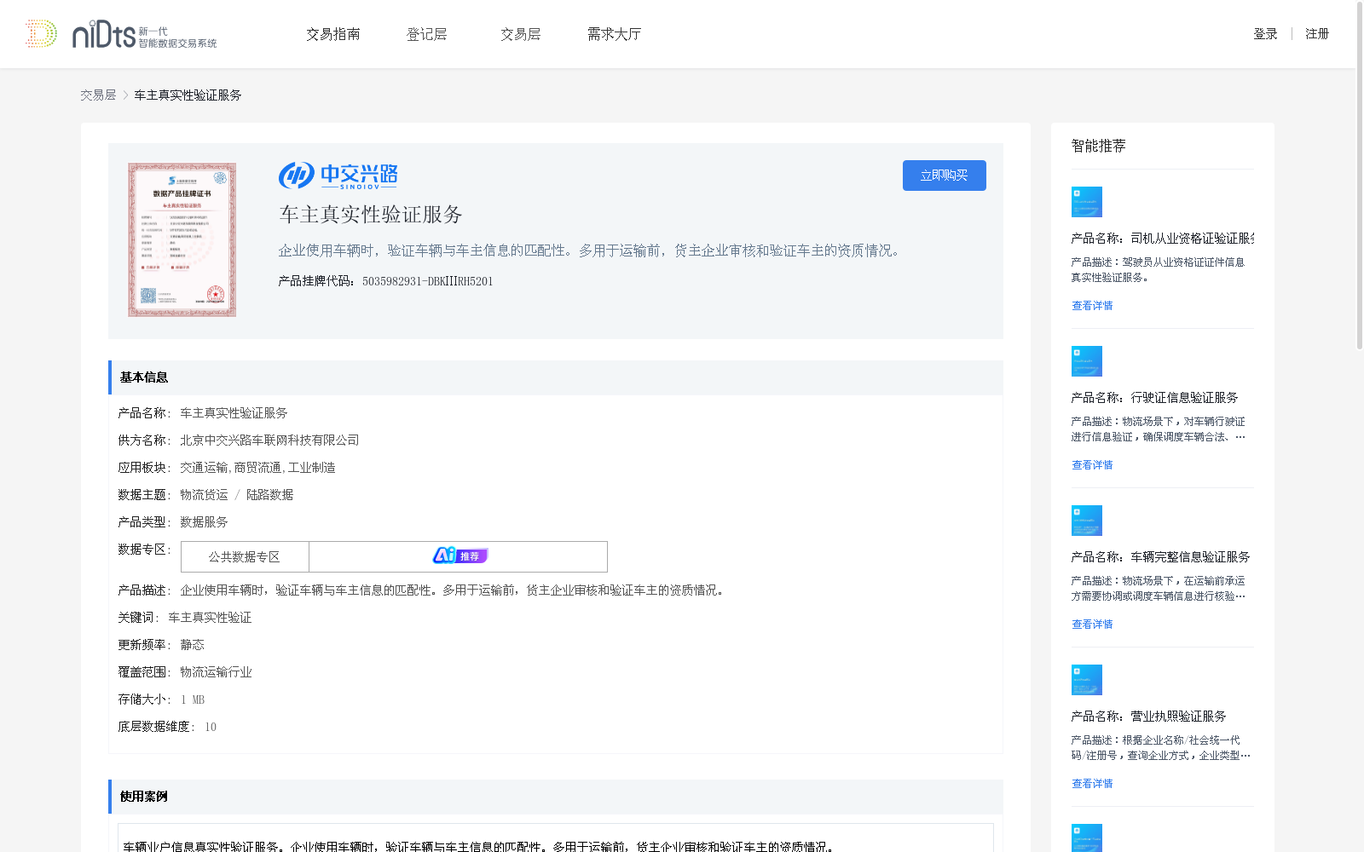Screen dimensions: 1364x852
Task: Open the 交易层 navigation item
Action: [x=521, y=34]
